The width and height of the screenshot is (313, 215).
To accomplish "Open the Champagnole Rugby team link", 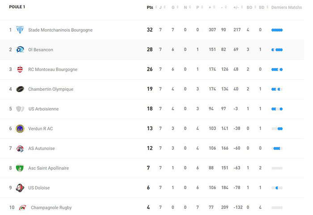I will (x=51, y=207).
